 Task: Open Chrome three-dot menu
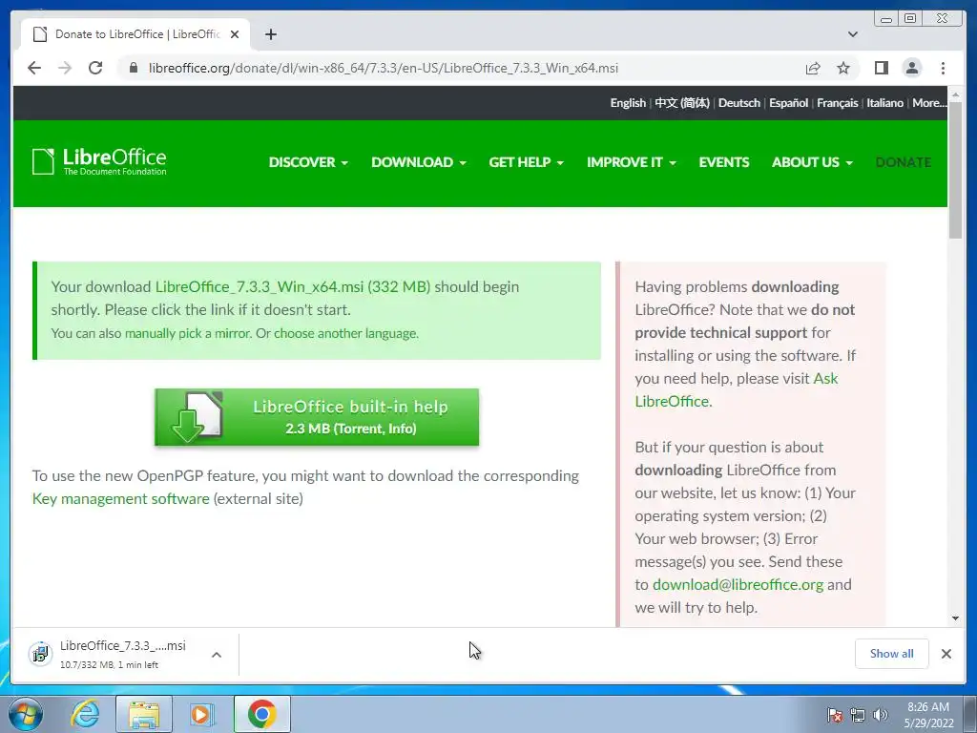943,68
